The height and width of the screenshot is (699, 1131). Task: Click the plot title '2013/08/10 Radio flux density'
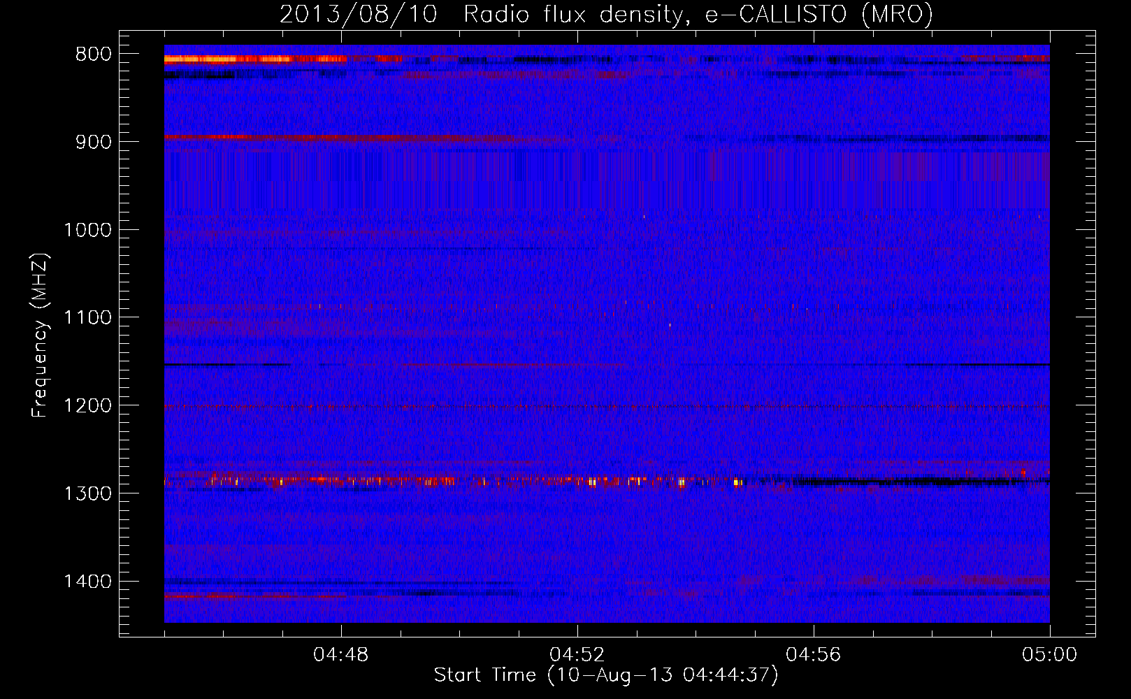[x=481, y=14]
